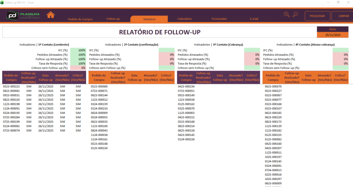Click the zoom in magnifier icon

coord(287,15)
